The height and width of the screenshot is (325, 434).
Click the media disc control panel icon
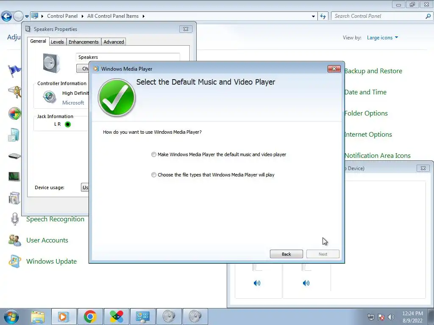(14, 198)
